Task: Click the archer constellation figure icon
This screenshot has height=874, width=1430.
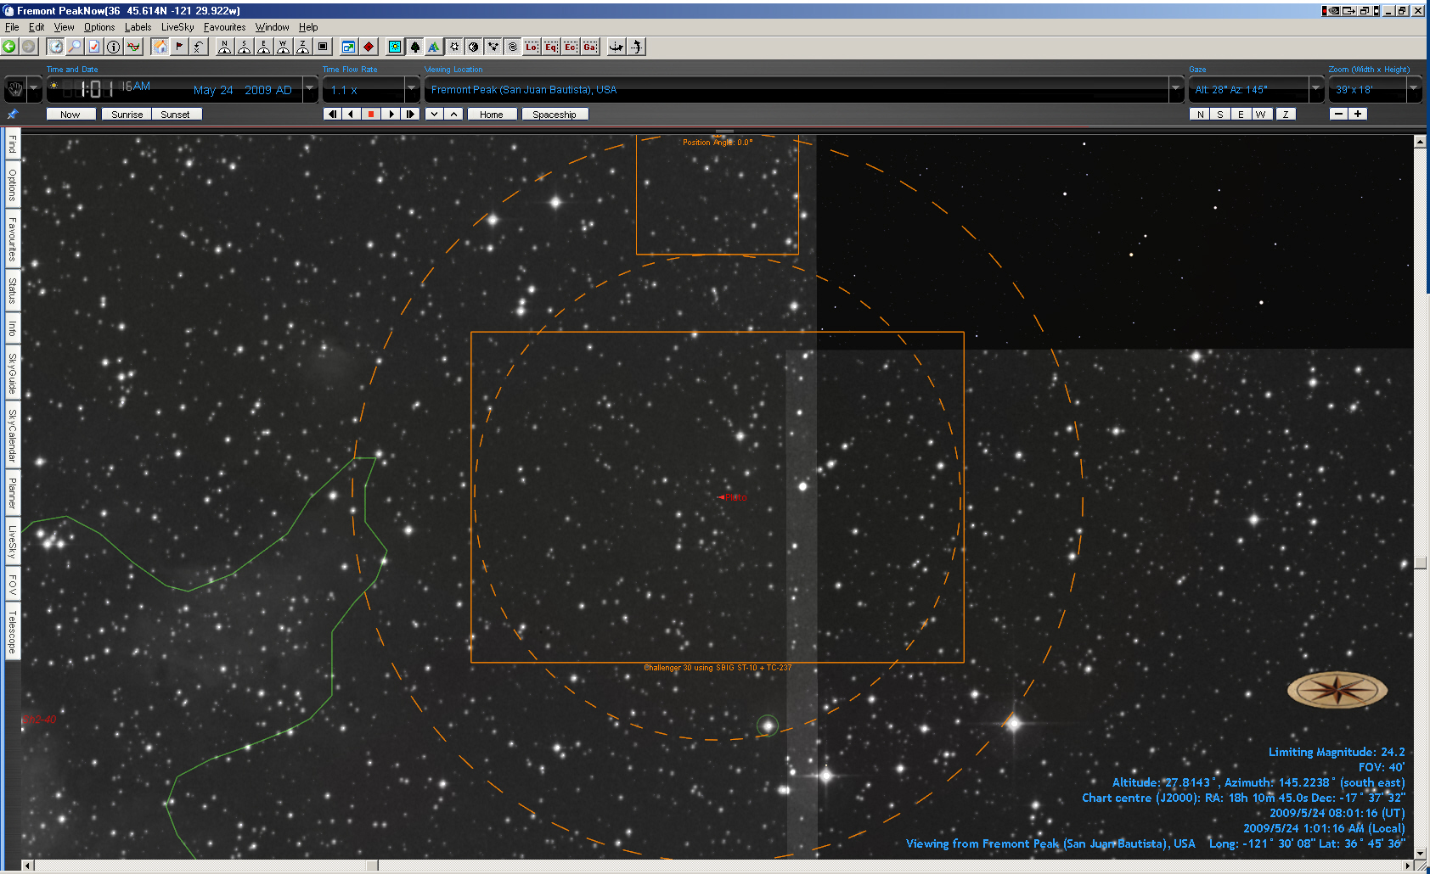Action: [636, 47]
